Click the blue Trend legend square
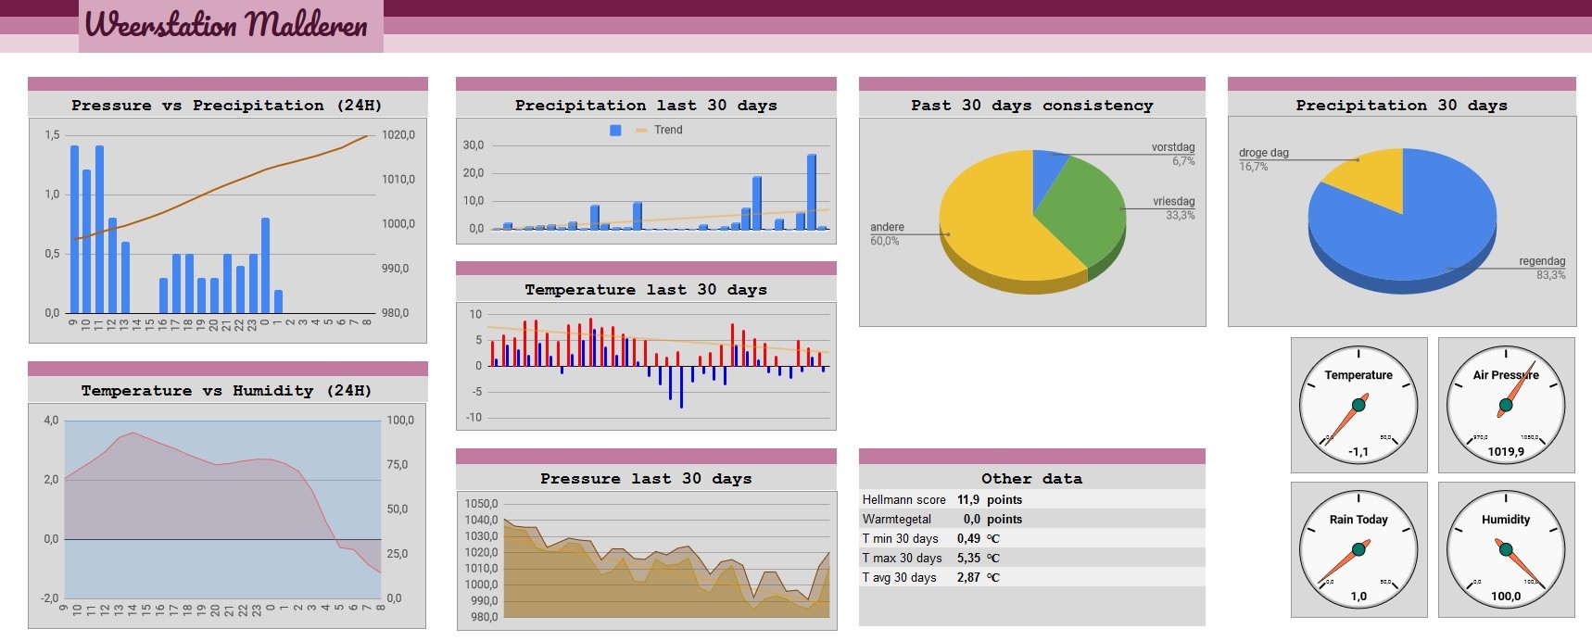This screenshot has width=1592, height=641. coord(615,131)
